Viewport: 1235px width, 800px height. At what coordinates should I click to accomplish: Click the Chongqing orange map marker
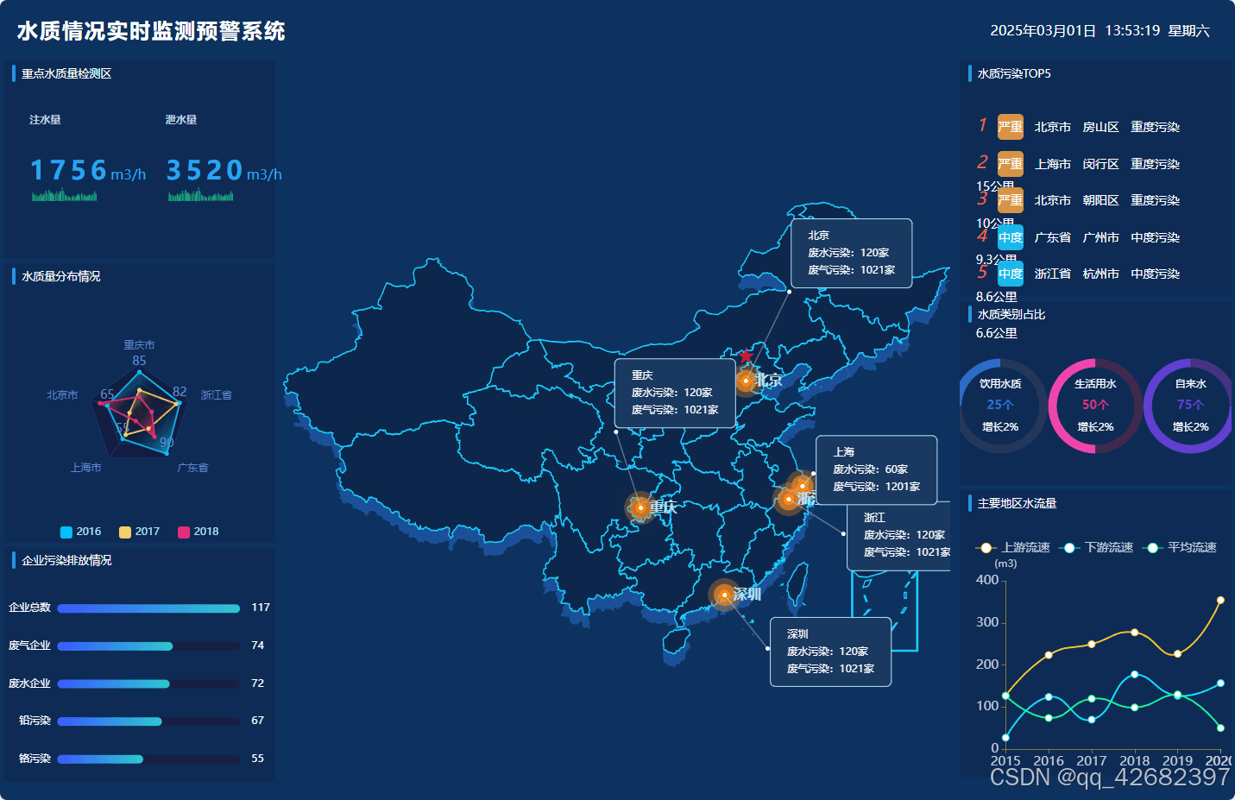(x=640, y=507)
